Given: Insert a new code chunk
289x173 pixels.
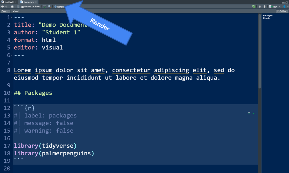Looking at the screenshot, I should [x=253, y=7].
